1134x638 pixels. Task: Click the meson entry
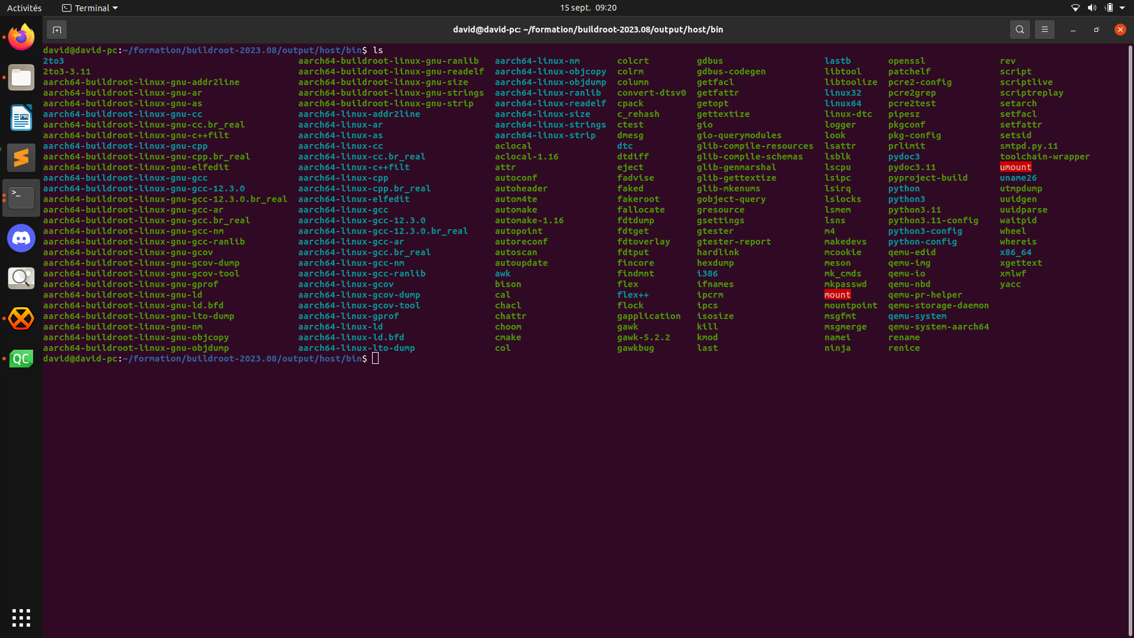[838, 263]
